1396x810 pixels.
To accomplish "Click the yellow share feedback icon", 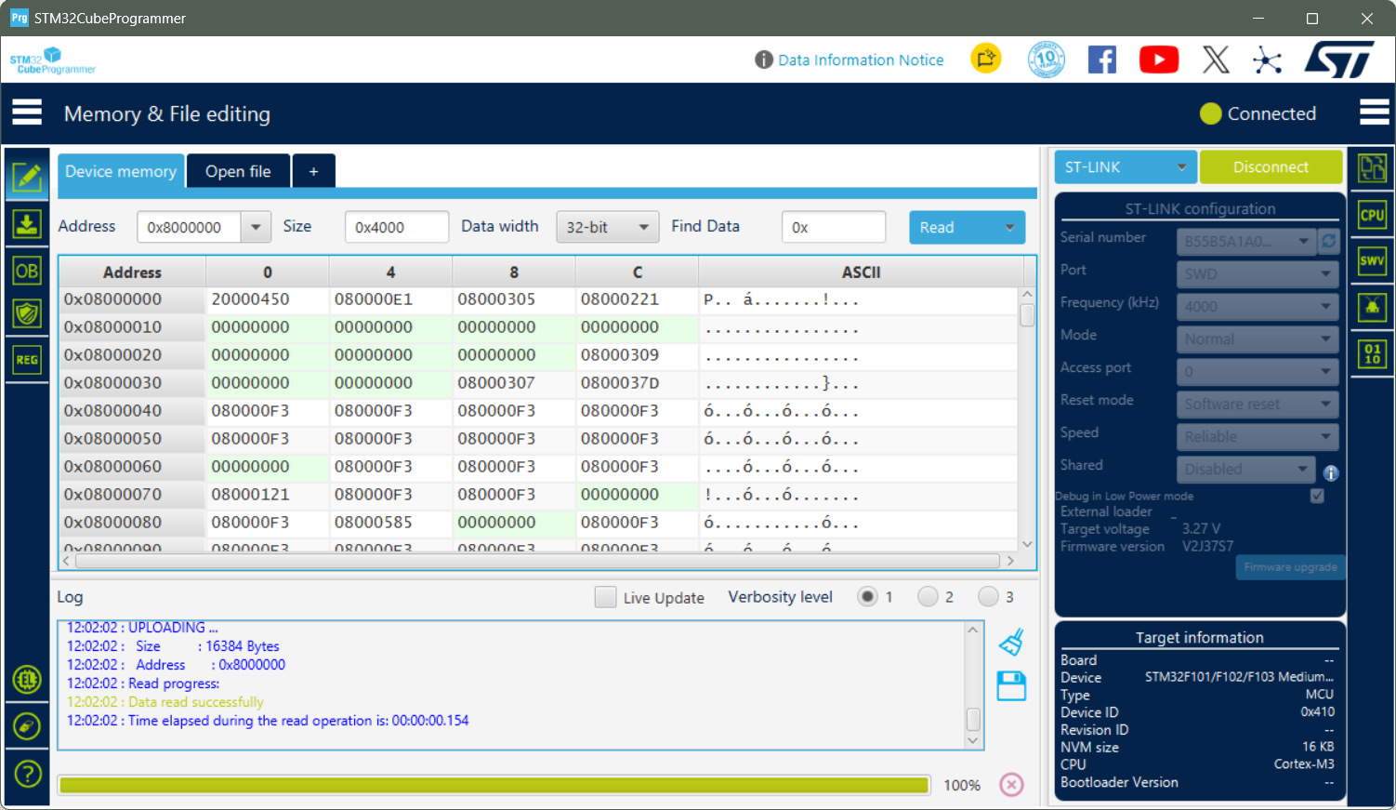I will pos(986,59).
